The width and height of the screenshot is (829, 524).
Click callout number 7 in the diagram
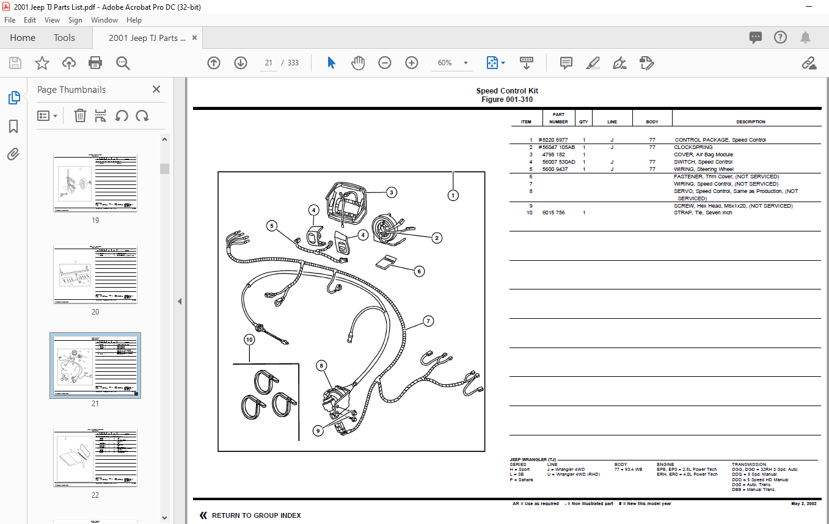point(428,321)
